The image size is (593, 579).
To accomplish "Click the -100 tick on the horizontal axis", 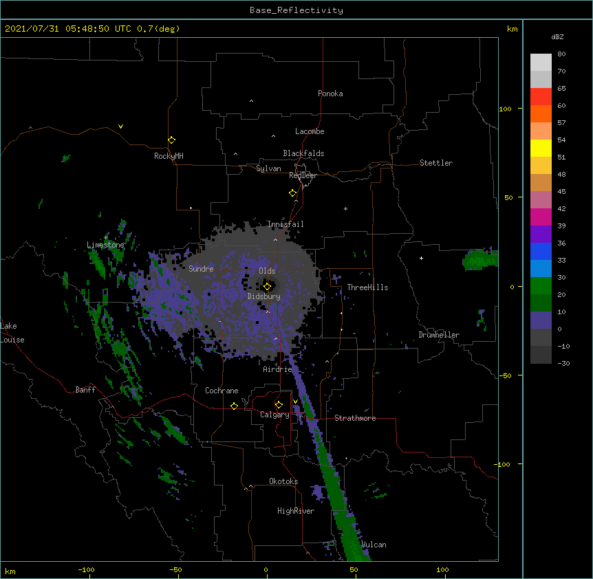I will pyautogui.click(x=86, y=570).
